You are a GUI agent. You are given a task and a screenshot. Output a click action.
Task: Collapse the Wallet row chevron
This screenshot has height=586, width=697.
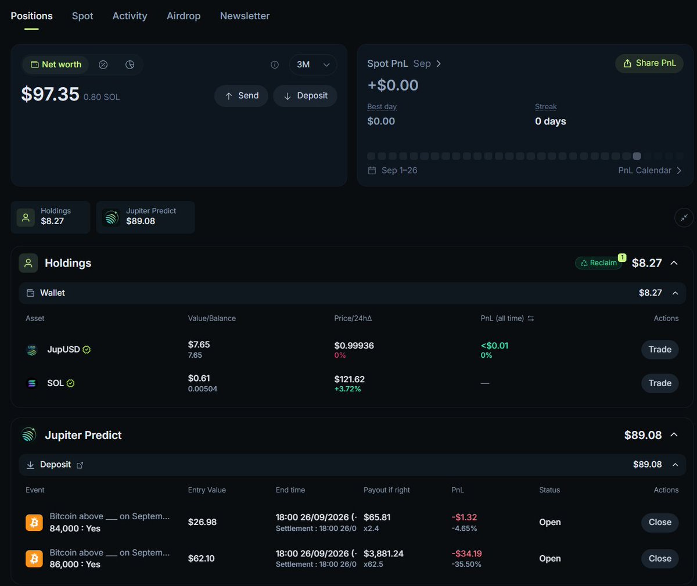pyautogui.click(x=675, y=293)
